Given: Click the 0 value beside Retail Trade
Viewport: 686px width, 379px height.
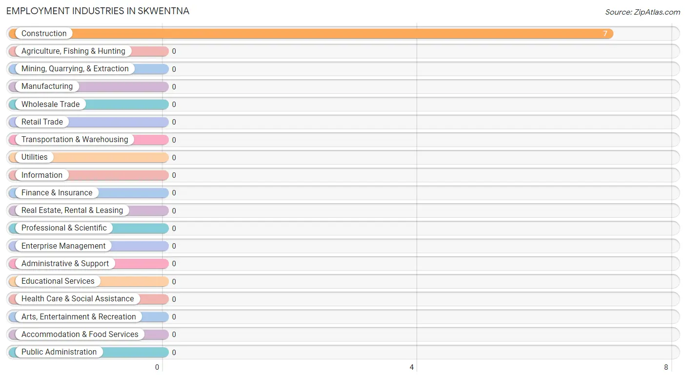Looking at the screenshot, I should tap(174, 122).
